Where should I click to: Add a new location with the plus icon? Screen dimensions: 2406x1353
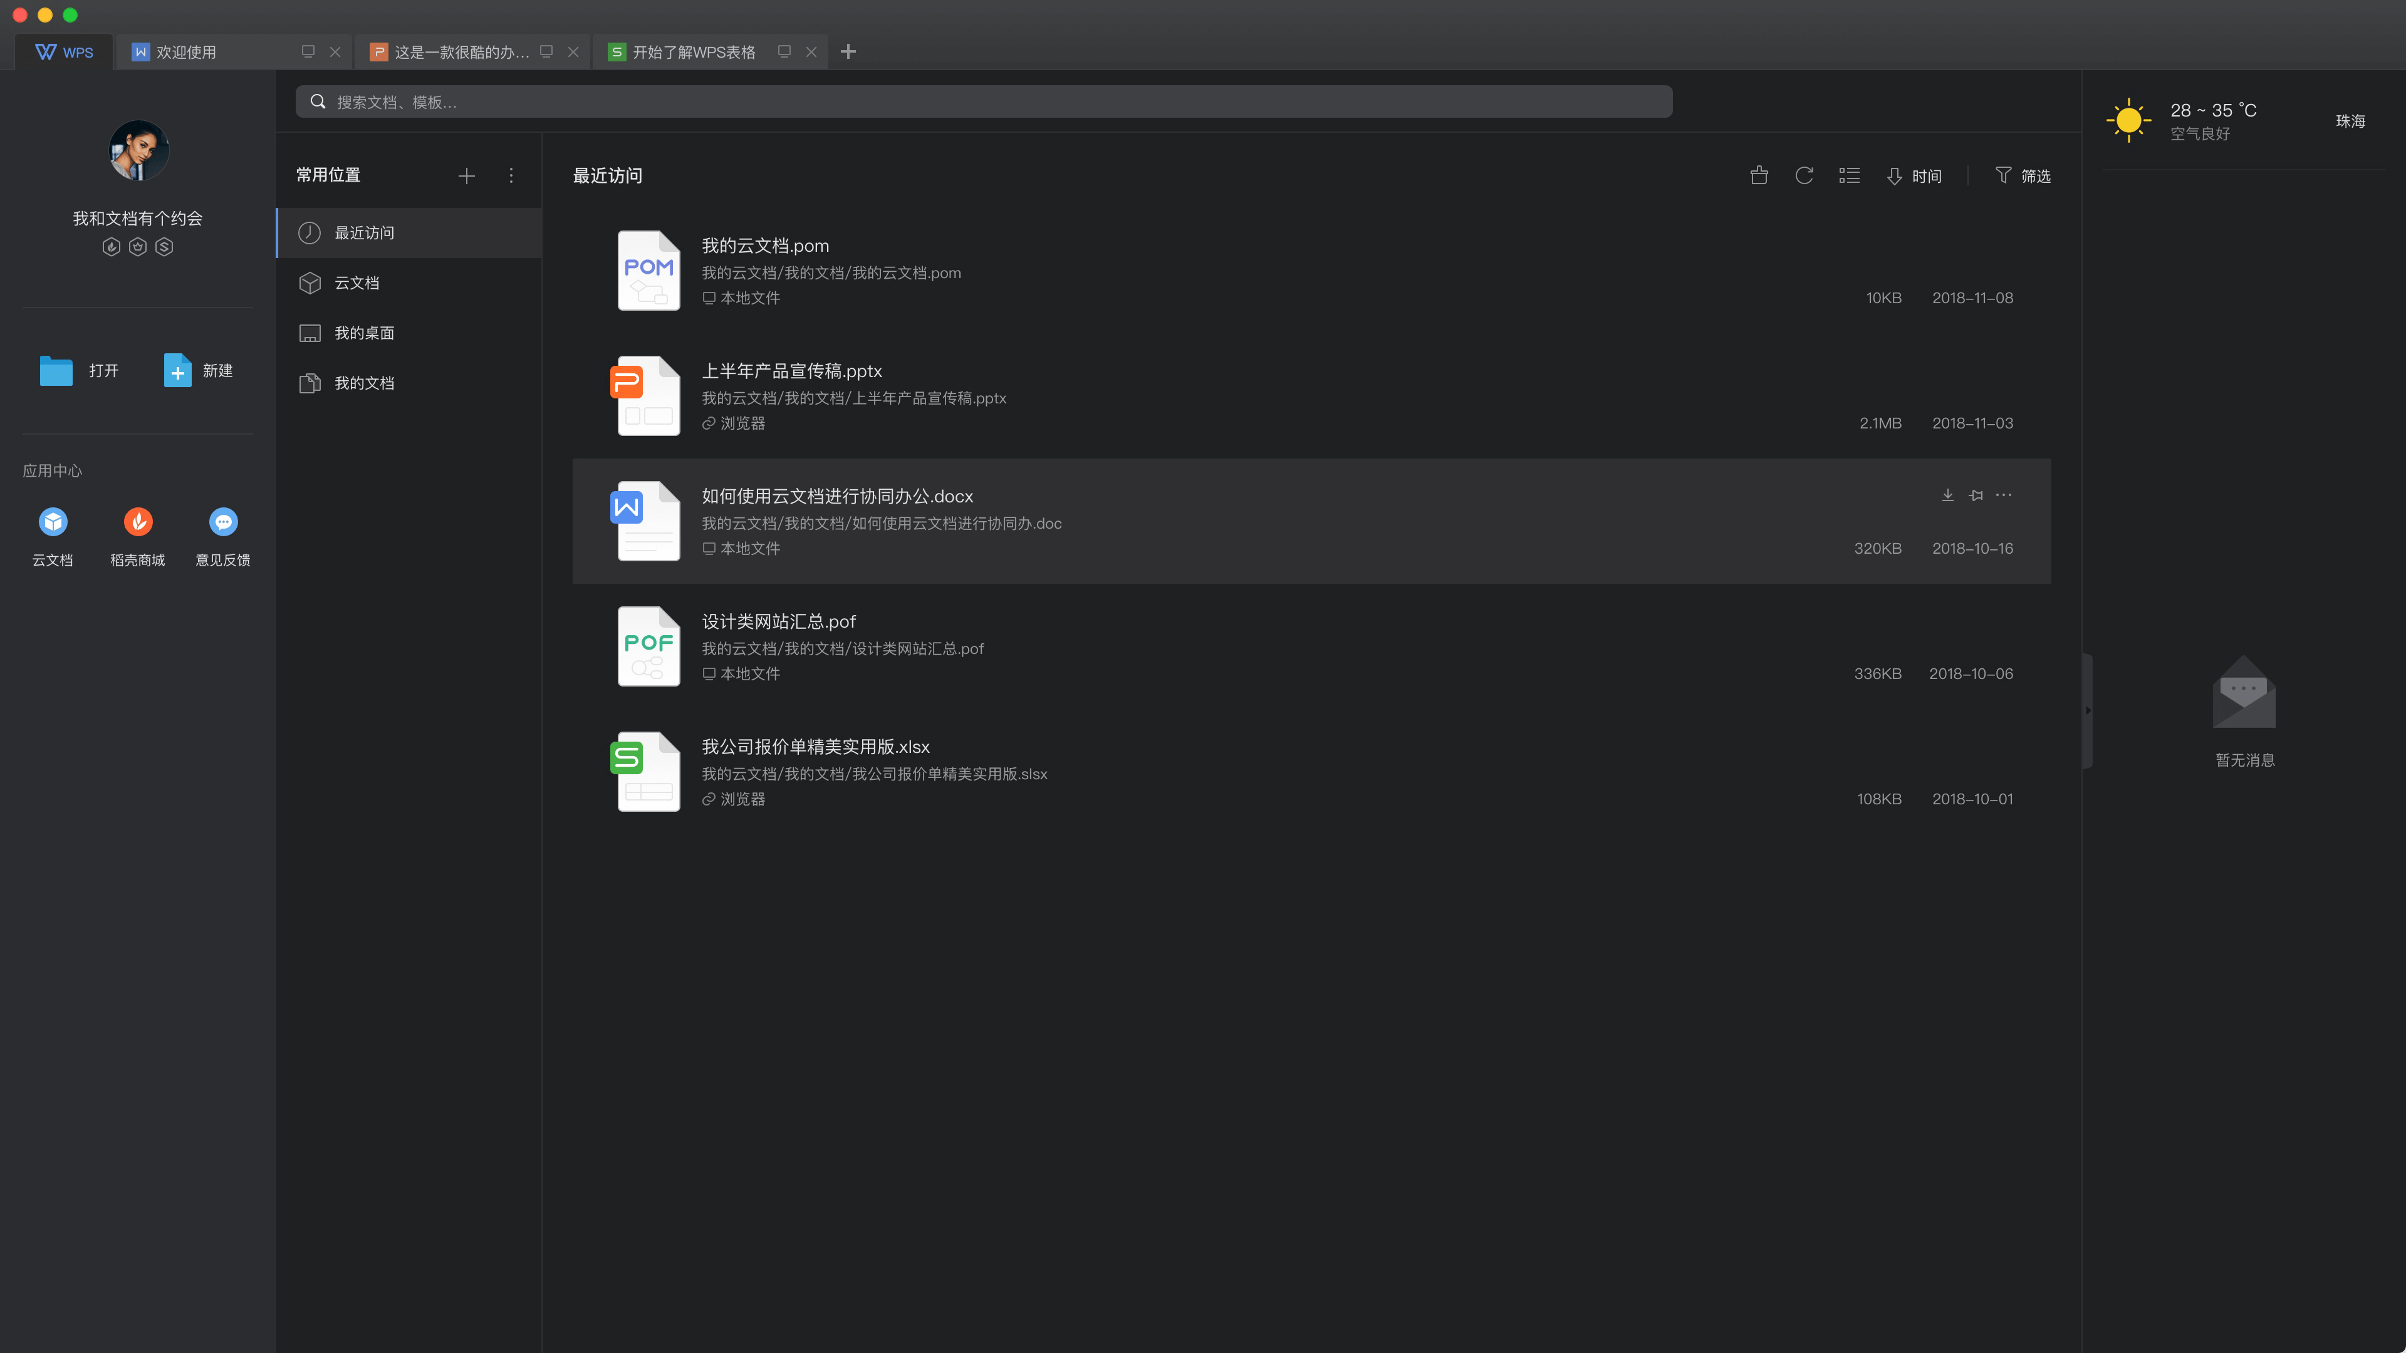(466, 175)
